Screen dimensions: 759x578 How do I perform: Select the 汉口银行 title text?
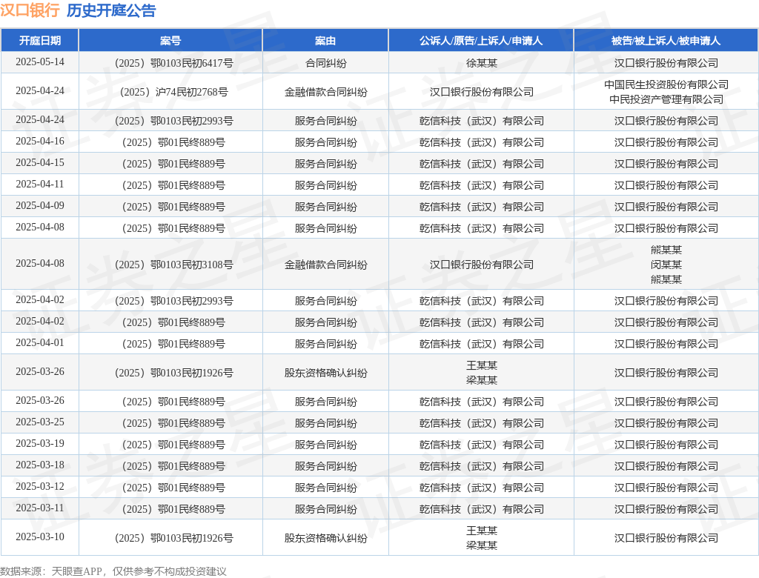tap(30, 10)
